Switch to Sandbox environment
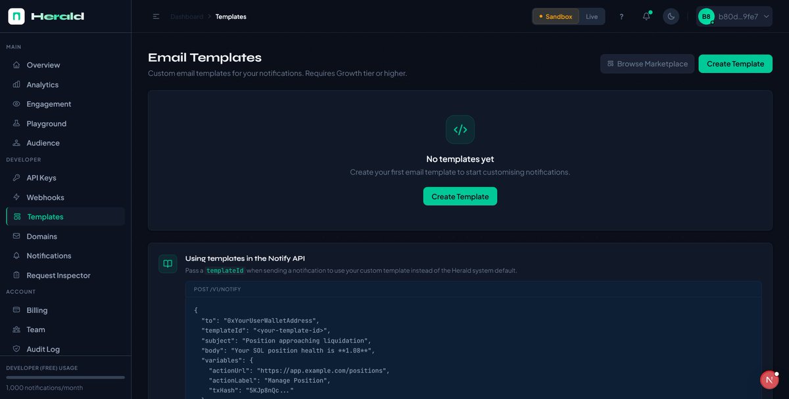The width and height of the screenshot is (789, 399). 556,16
